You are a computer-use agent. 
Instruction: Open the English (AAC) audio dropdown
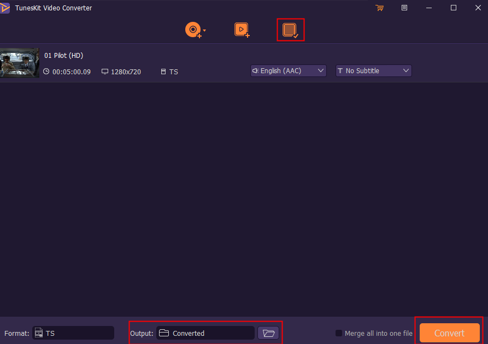[x=288, y=71]
